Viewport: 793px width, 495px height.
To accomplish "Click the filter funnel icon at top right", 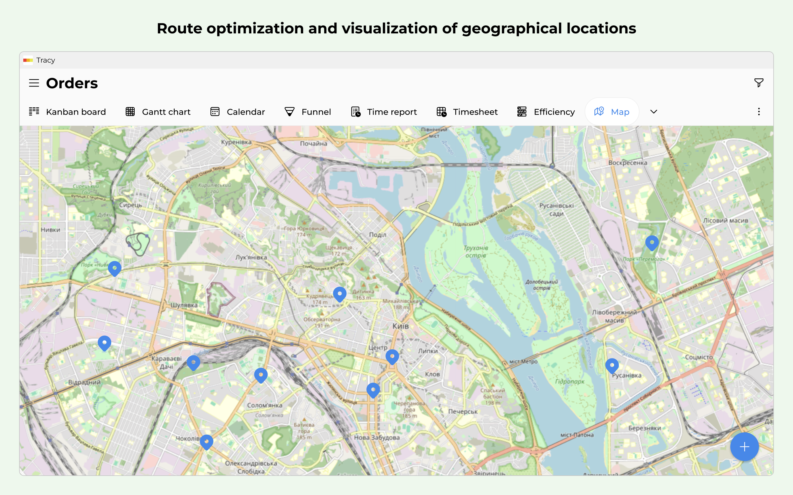I will [x=758, y=83].
